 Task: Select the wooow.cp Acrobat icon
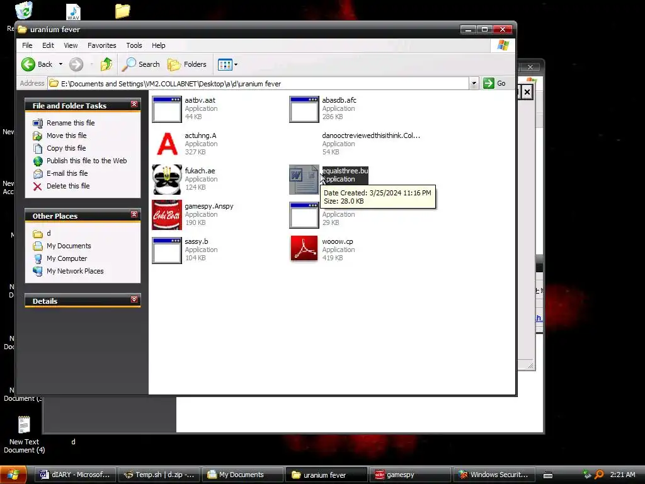pyautogui.click(x=304, y=248)
